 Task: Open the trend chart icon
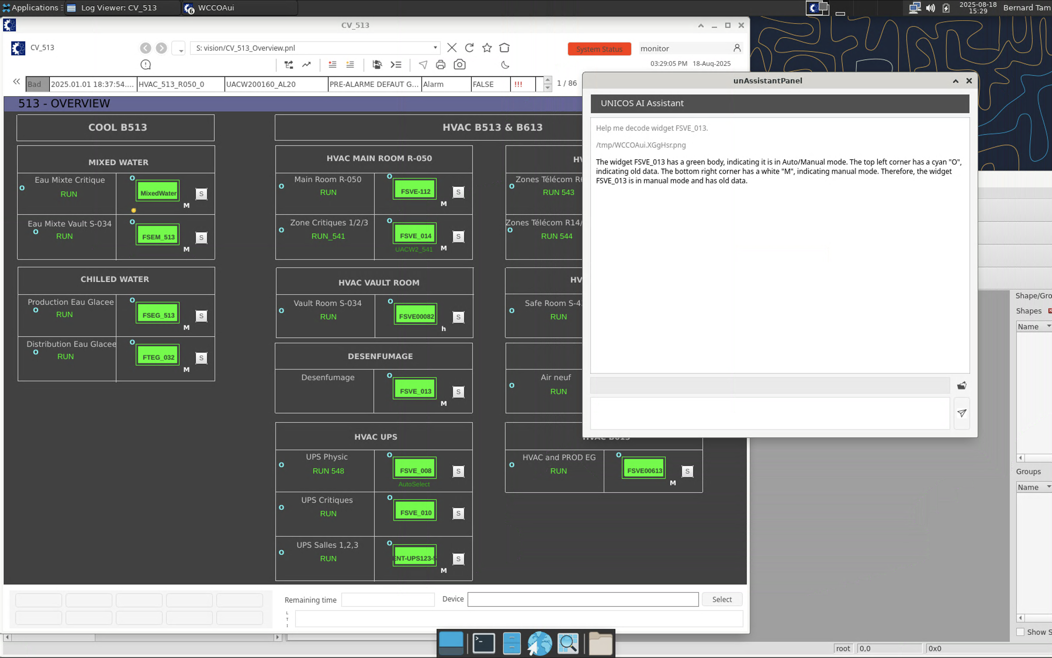(307, 65)
